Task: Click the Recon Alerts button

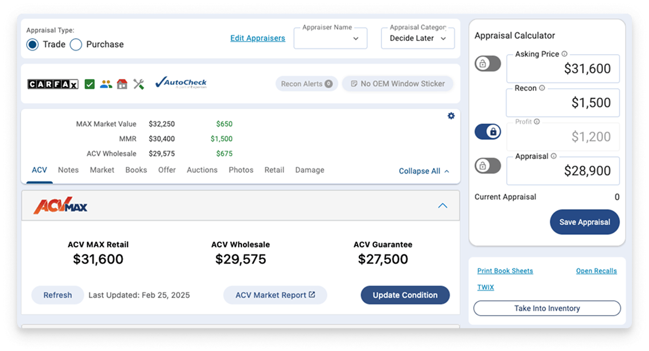Action: tap(307, 84)
